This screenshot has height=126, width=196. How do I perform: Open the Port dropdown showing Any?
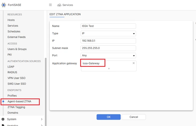click(x=108, y=55)
